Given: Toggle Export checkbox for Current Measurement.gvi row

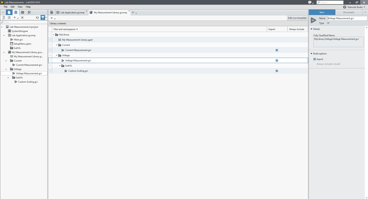Looking at the screenshot, I should tap(277, 50).
